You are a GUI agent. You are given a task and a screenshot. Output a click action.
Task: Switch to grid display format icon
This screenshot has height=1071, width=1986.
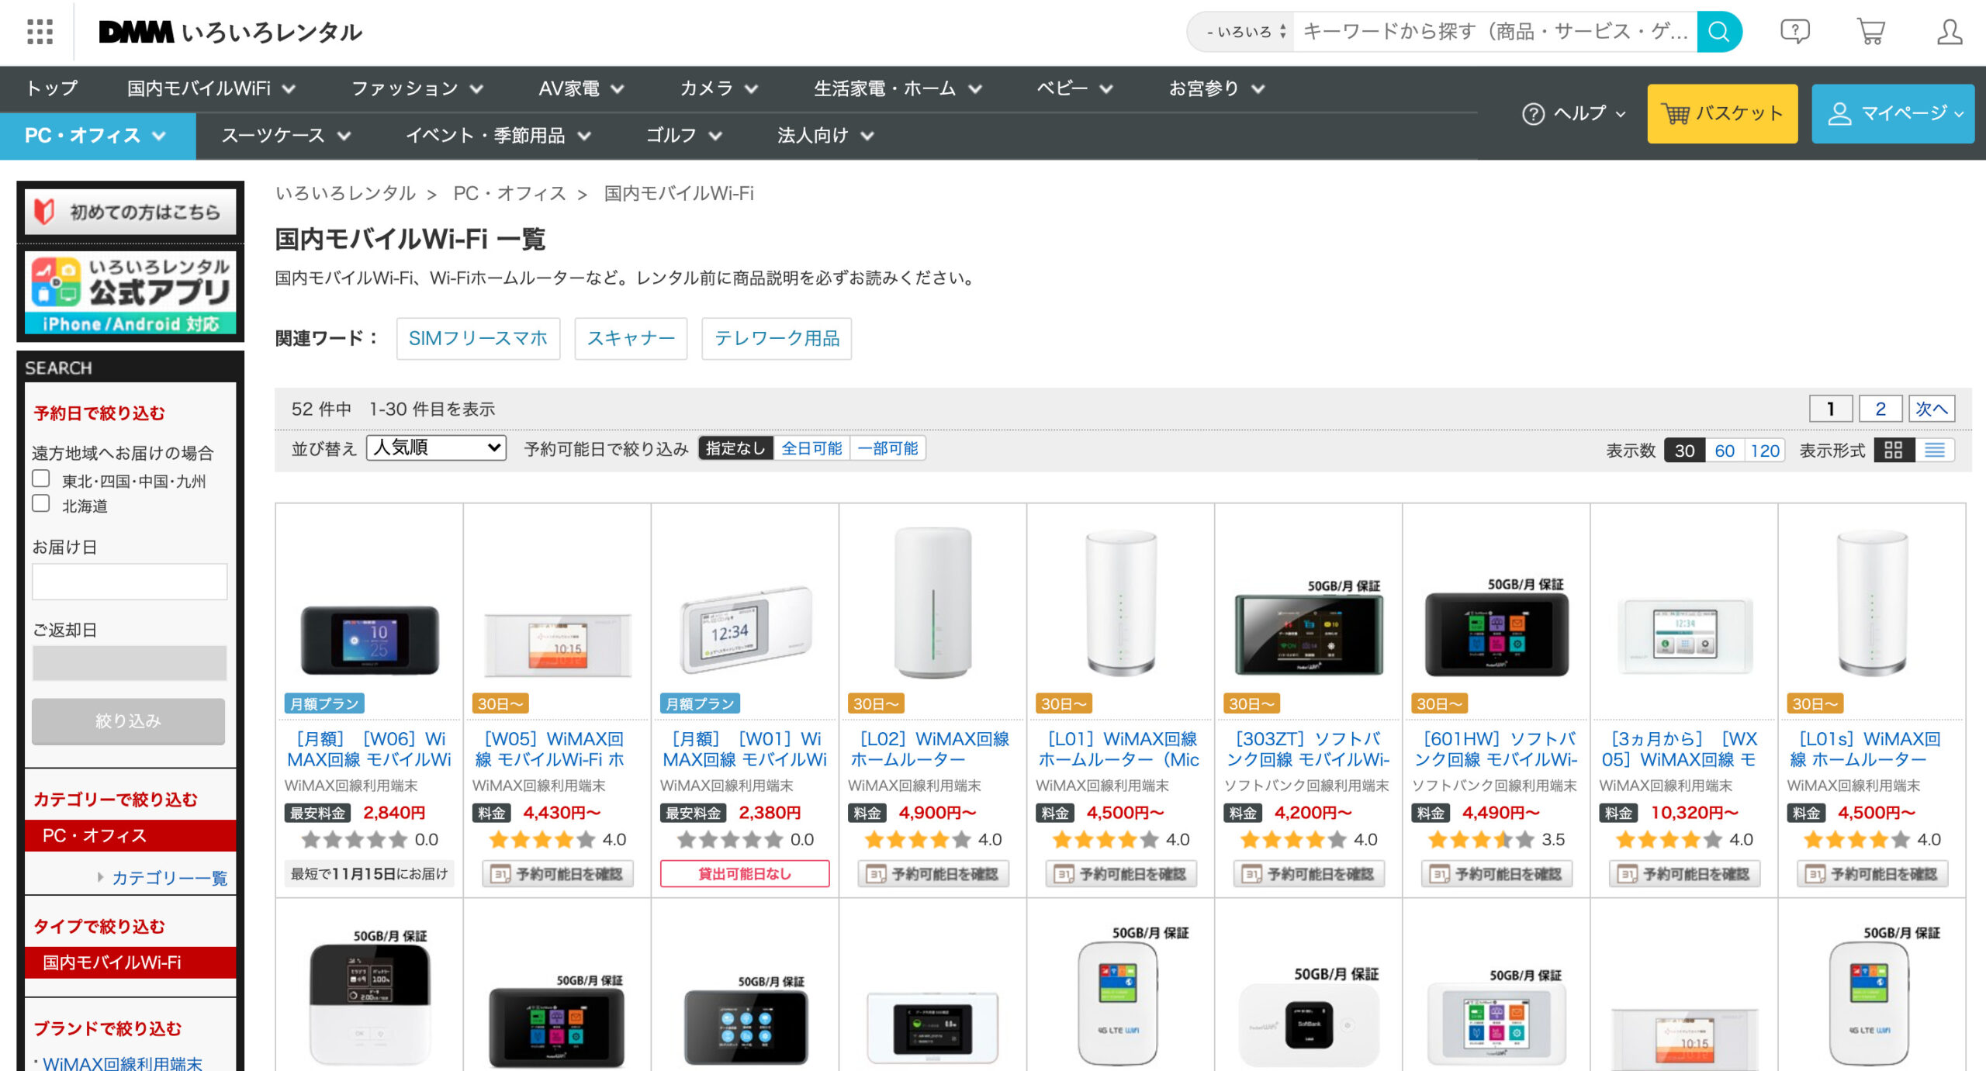tap(1894, 451)
